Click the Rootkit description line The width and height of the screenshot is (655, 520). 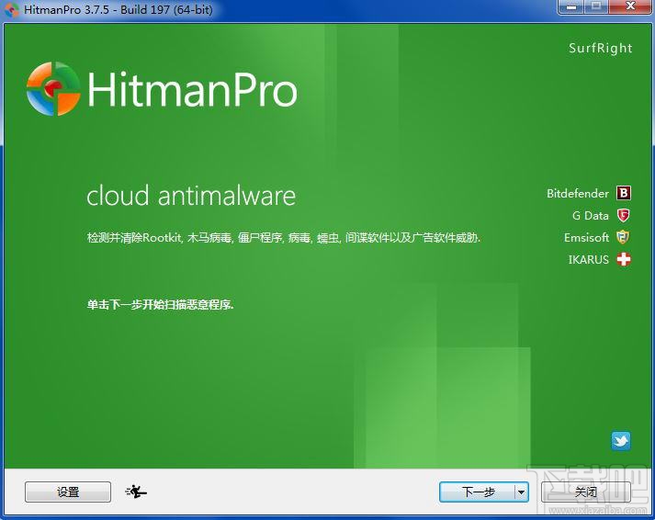[x=284, y=238]
